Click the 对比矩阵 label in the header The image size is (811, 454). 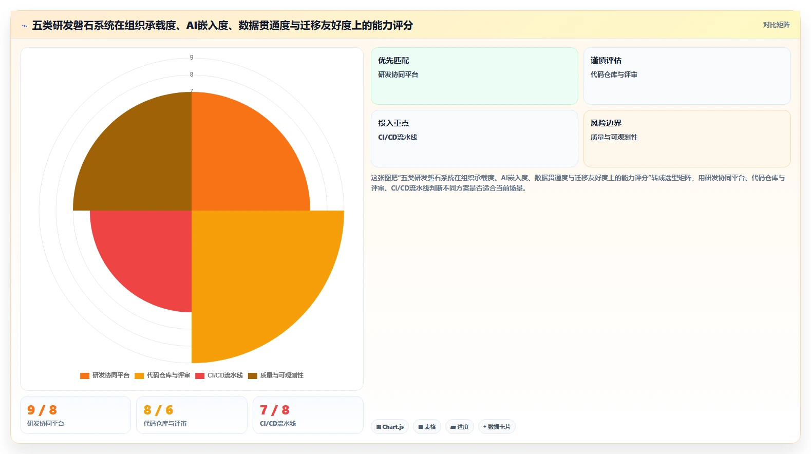coord(776,25)
